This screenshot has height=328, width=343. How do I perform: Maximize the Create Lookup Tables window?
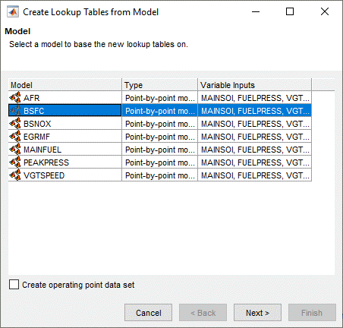pyautogui.click(x=290, y=11)
